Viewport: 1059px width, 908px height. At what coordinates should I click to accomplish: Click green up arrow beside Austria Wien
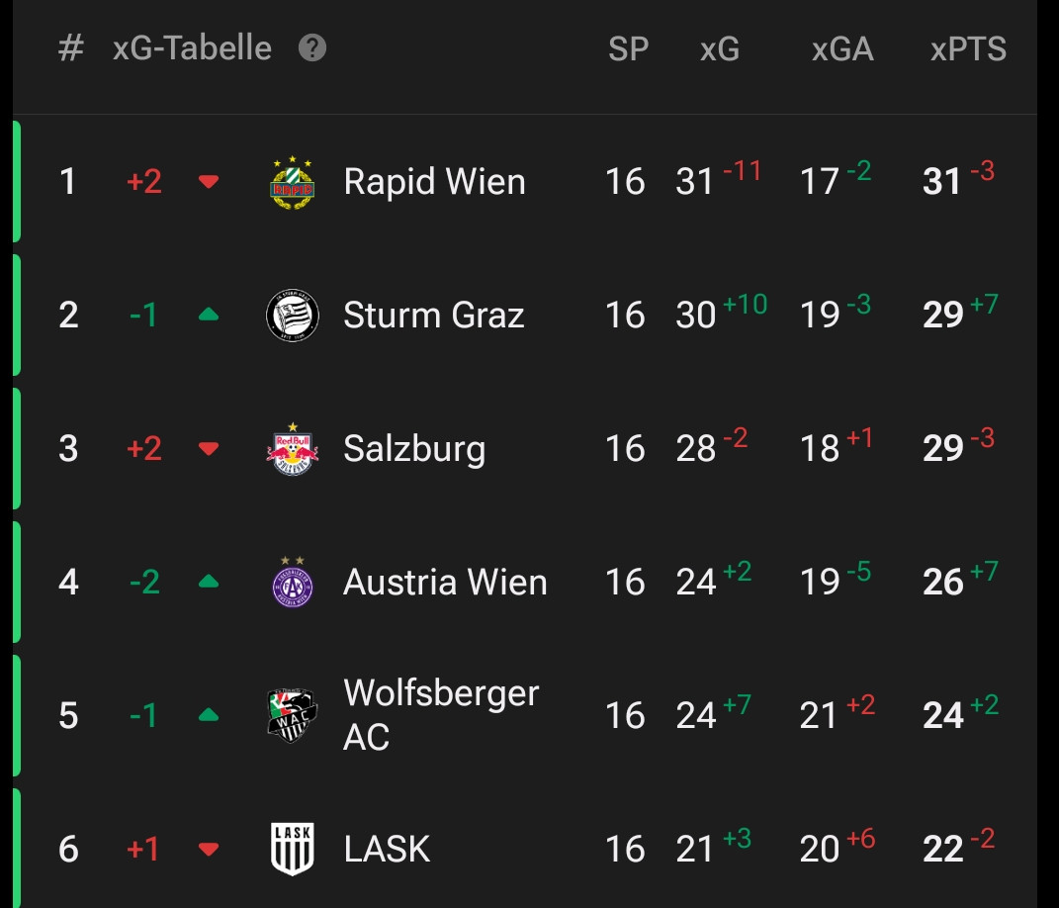point(209,582)
